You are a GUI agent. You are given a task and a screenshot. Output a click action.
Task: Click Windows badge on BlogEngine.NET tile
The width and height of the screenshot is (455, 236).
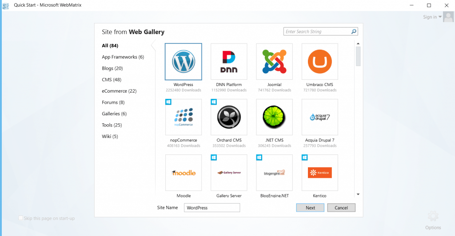[259, 157]
